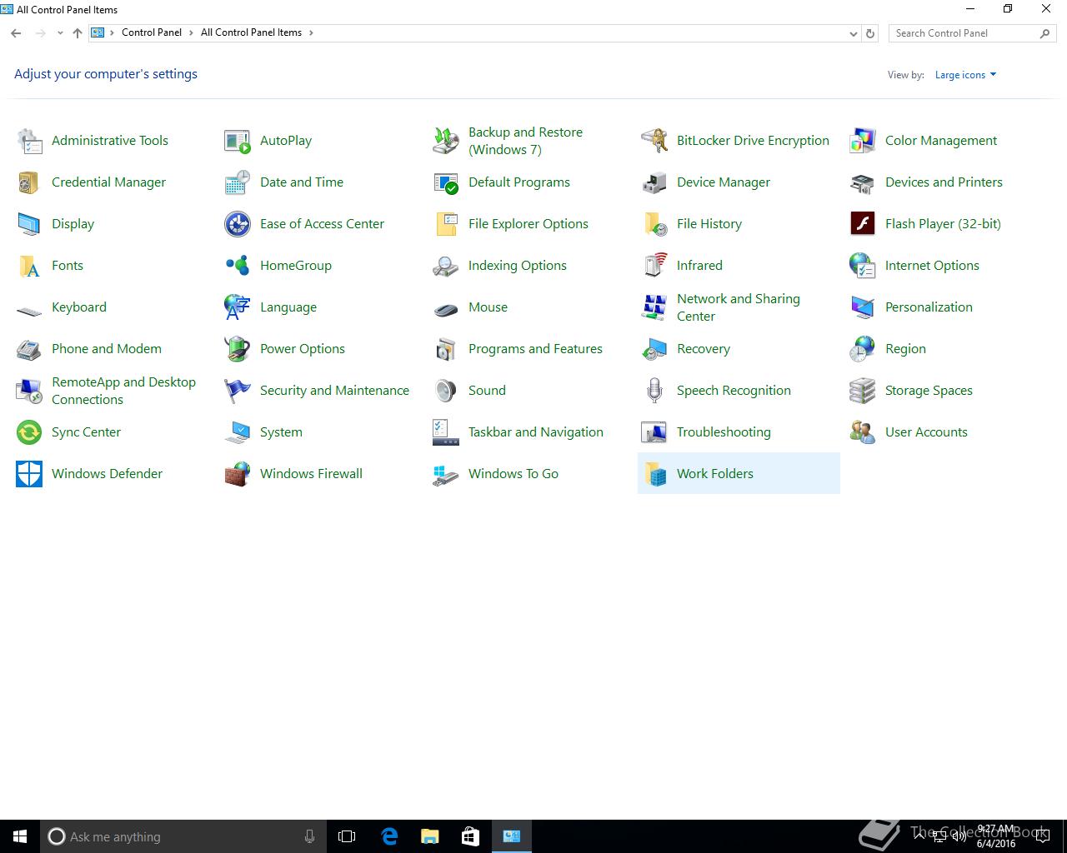This screenshot has height=853, width=1067.
Task: Click the Flash Player (32-bit) icon
Action: point(862,224)
